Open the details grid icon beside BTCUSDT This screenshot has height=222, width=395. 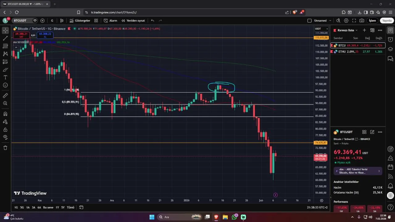coord(364,132)
